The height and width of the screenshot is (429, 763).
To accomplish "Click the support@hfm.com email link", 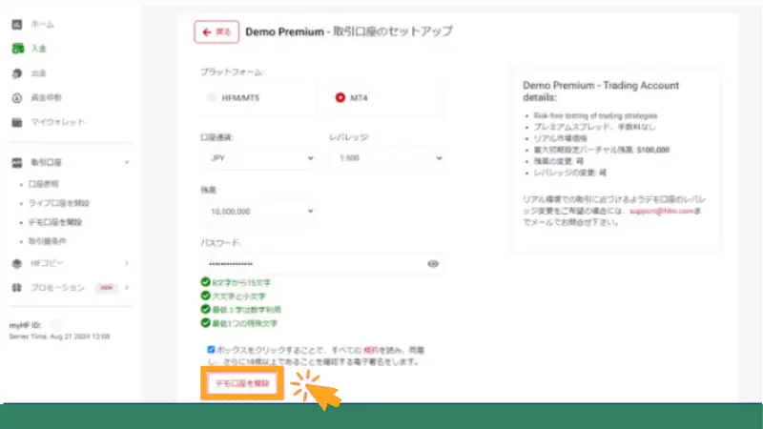I will coord(661,211).
